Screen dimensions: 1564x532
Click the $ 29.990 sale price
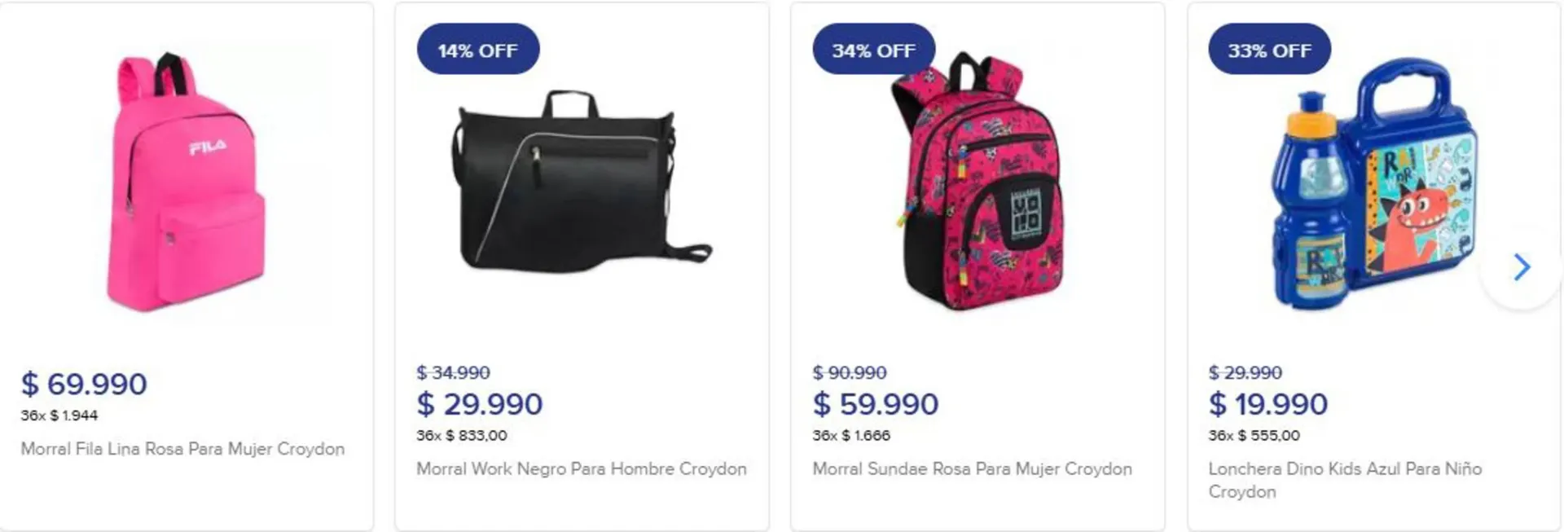click(479, 404)
